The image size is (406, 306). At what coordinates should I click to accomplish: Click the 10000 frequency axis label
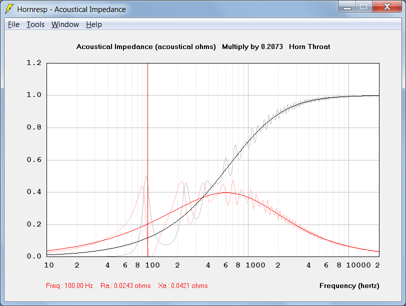(x=358, y=265)
